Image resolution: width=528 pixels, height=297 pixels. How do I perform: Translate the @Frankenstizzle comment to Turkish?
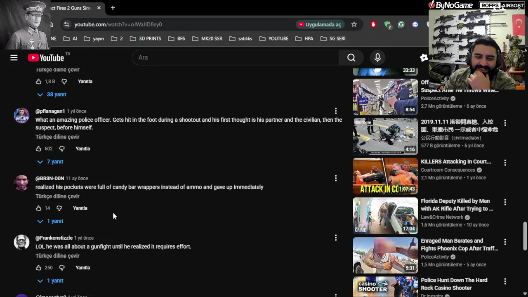pos(57,256)
